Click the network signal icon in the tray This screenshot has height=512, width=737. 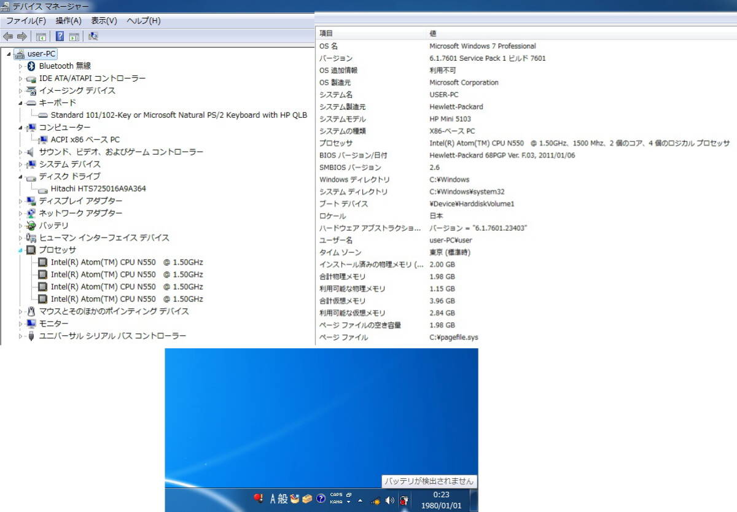pyautogui.click(x=375, y=500)
